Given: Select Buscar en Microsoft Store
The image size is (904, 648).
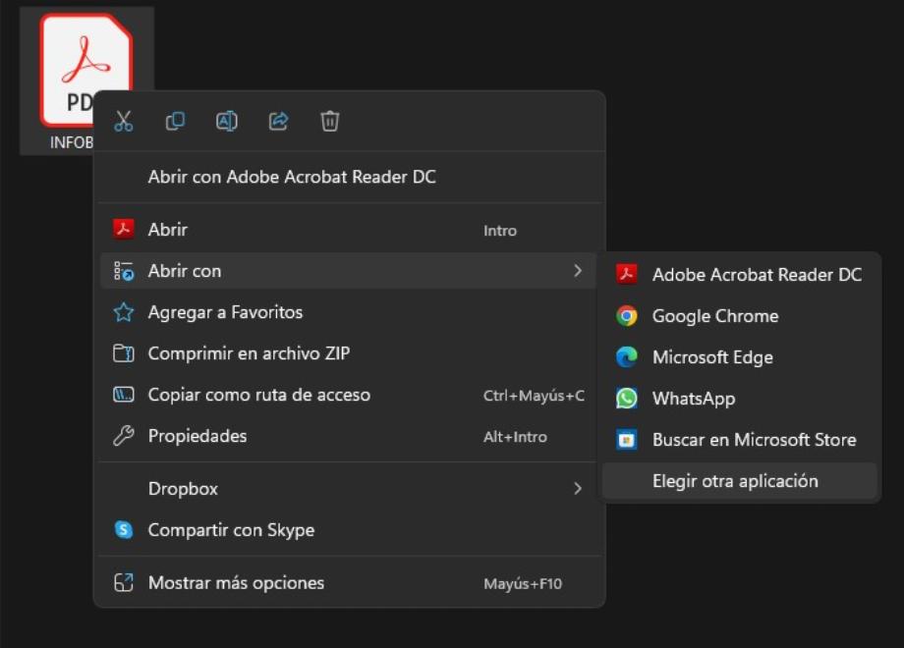Looking at the screenshot, I should pos(740,440).
